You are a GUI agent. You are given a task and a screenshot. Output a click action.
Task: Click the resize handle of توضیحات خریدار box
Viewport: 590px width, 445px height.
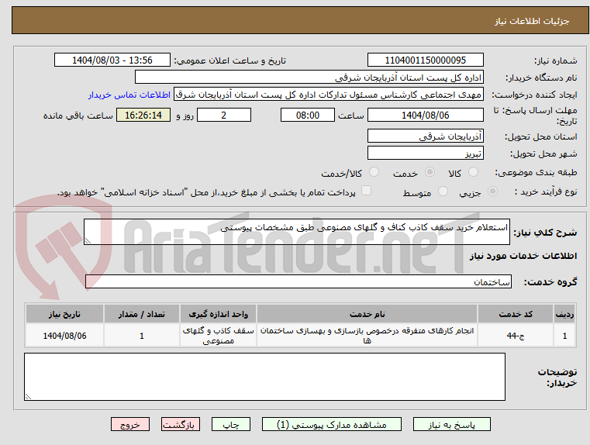pos(28,396)
